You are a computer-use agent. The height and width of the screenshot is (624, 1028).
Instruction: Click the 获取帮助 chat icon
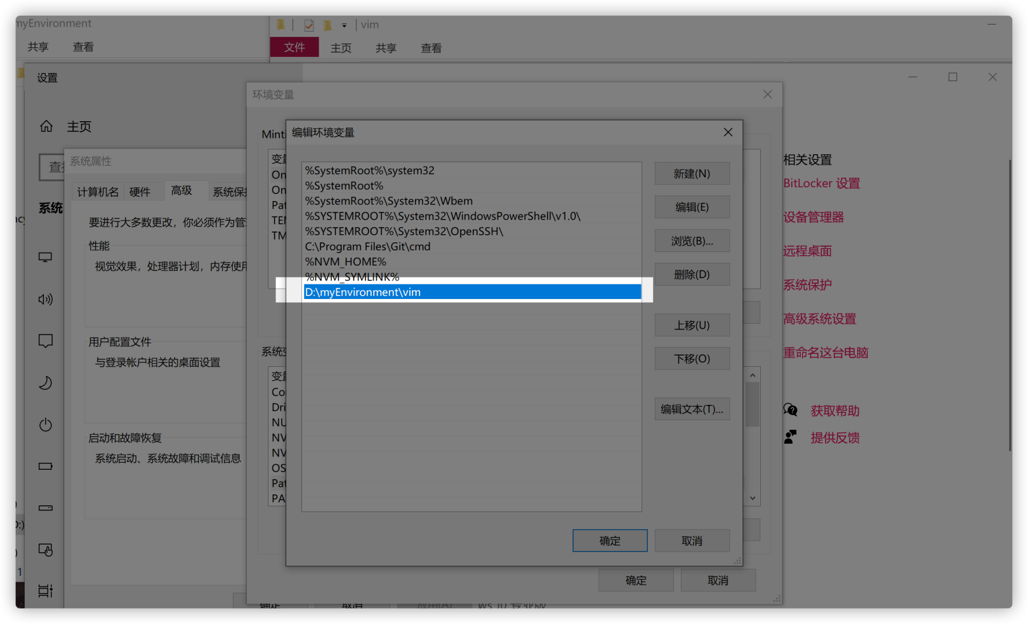tap(790, 410)
